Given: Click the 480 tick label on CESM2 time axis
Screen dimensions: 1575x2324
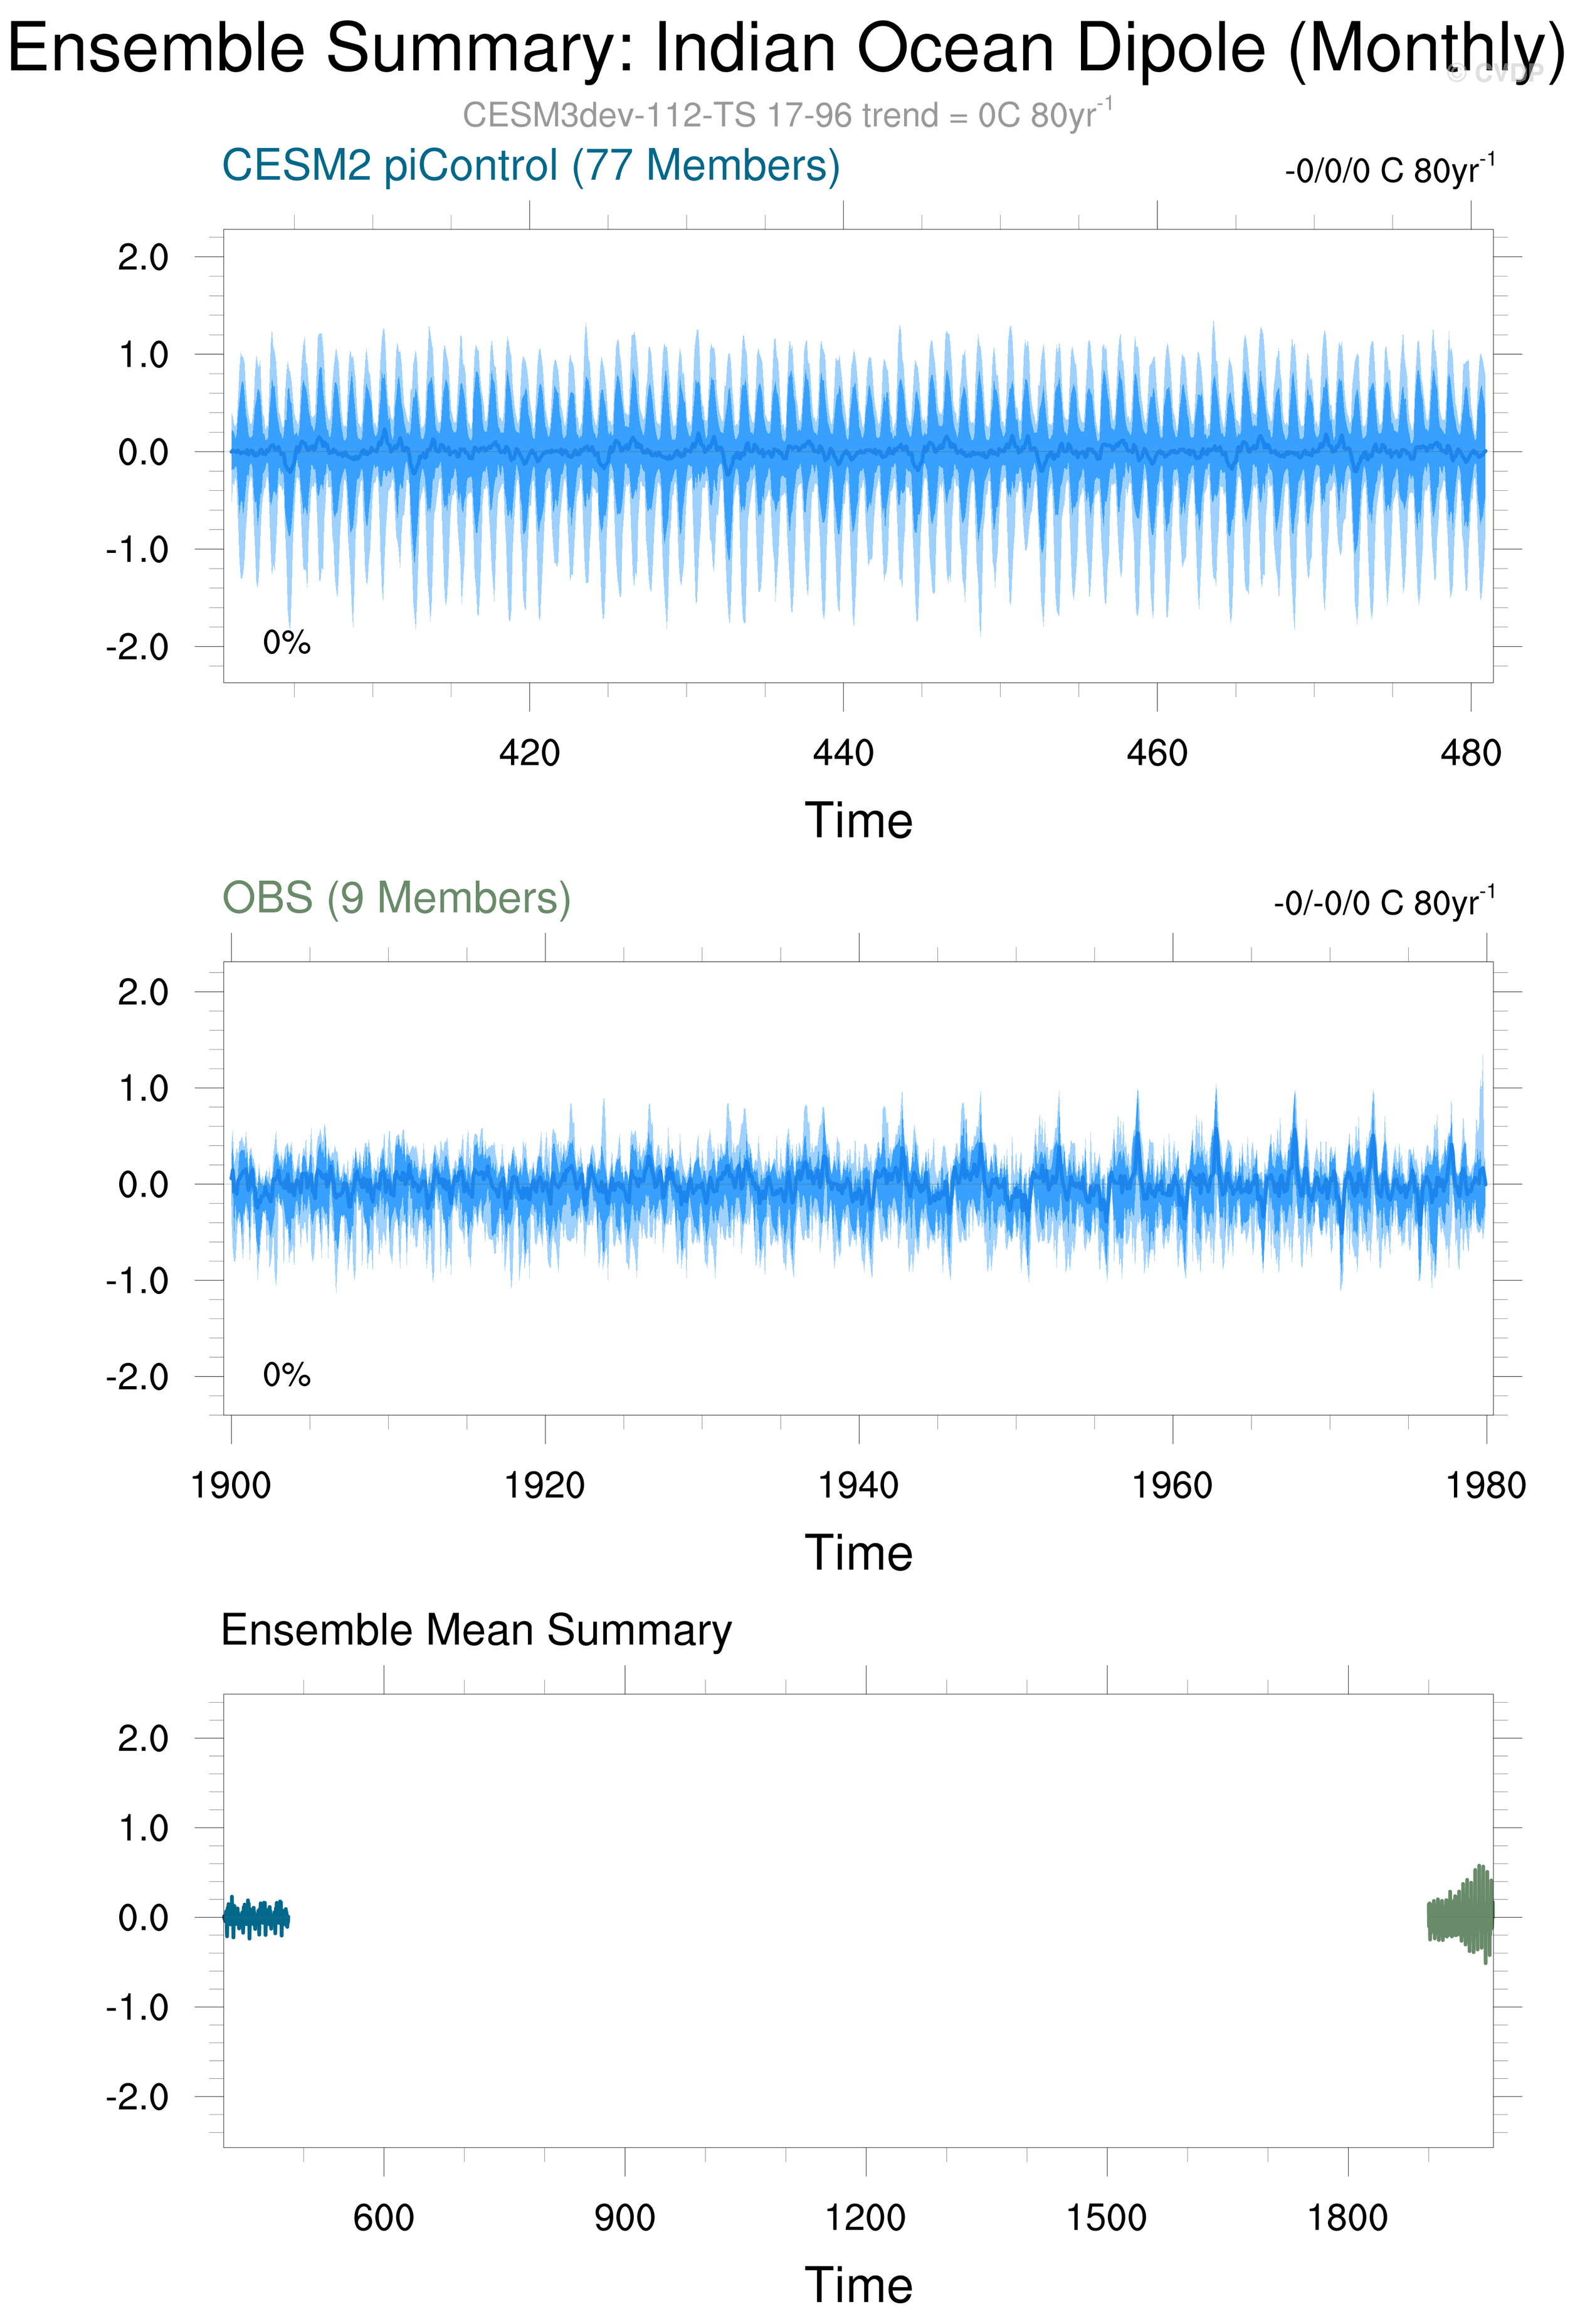Looking at the screenshot, I should click(1470, 752).
